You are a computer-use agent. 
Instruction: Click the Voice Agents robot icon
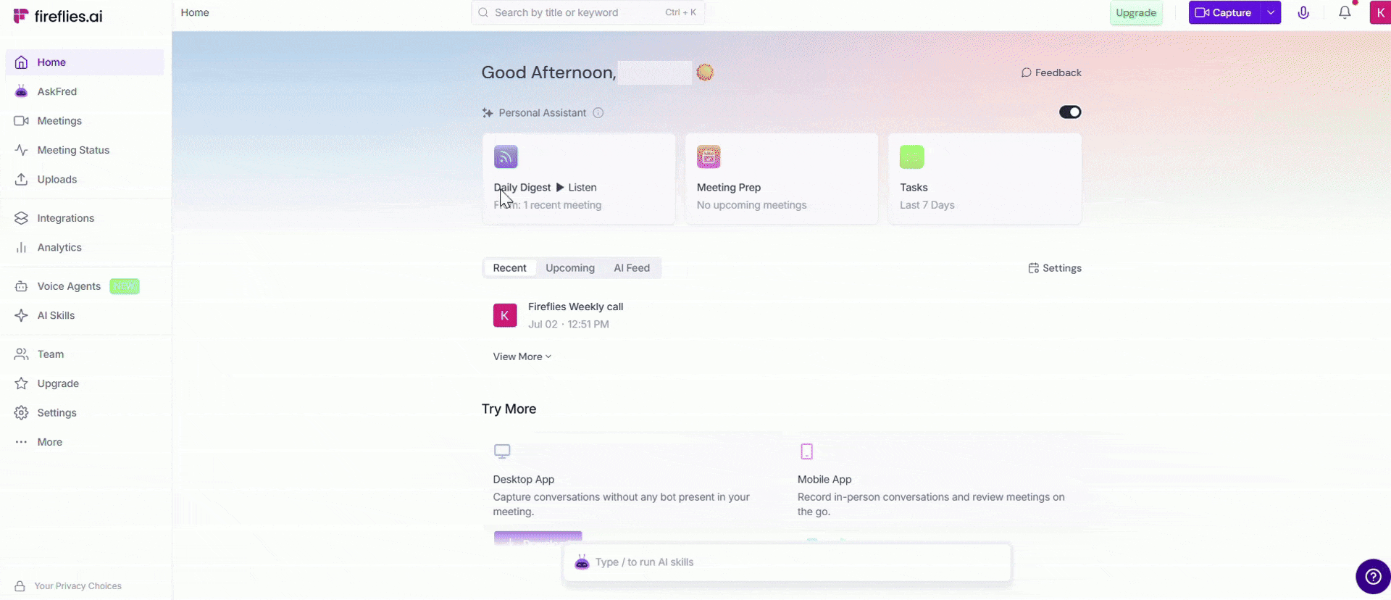point(22,286)
